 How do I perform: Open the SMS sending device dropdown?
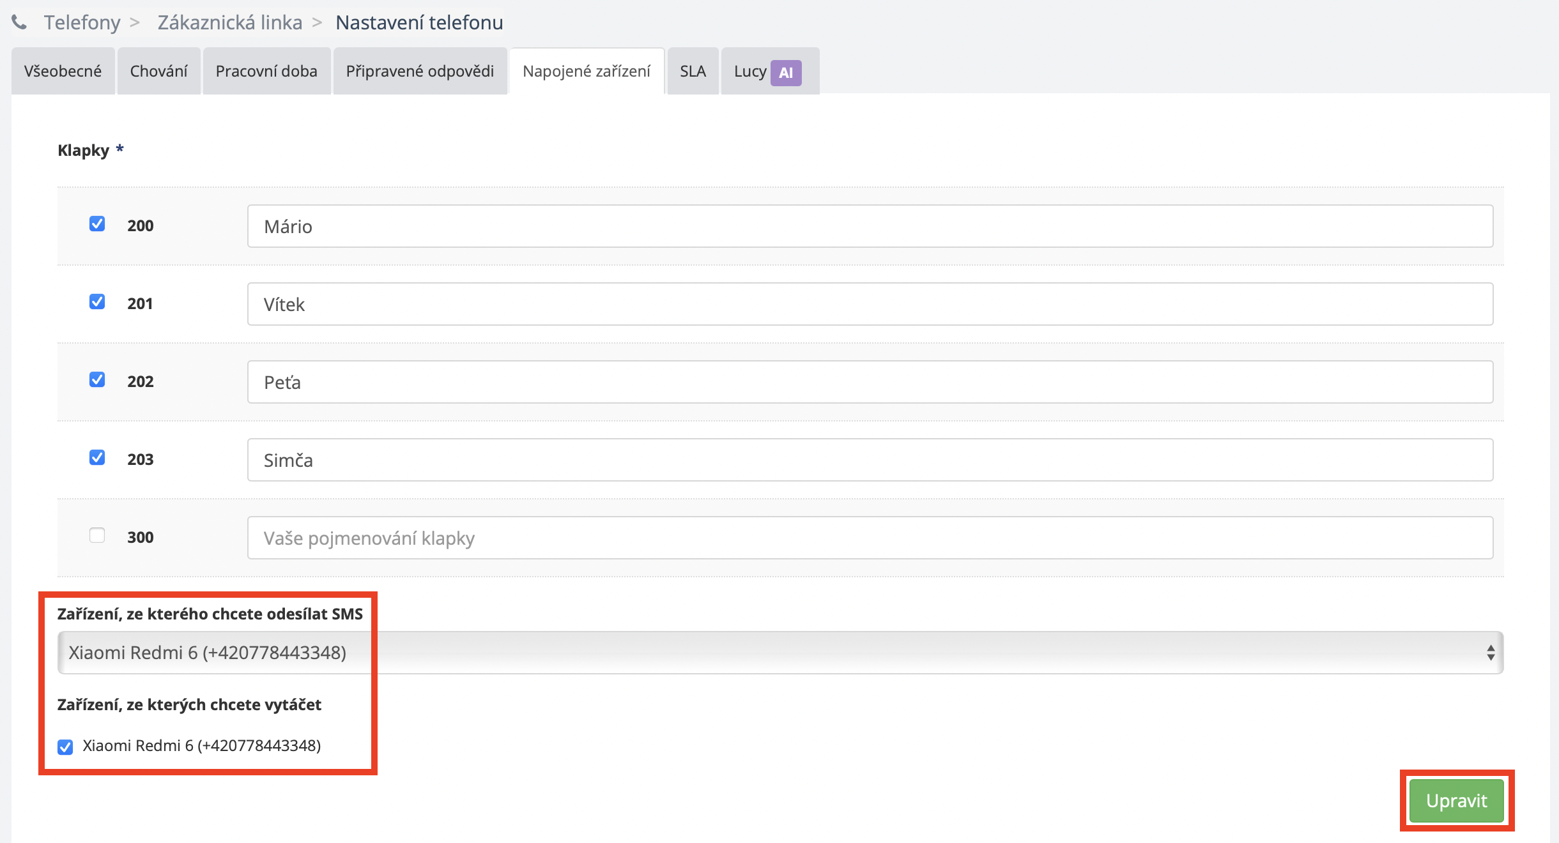click(780, 653)
